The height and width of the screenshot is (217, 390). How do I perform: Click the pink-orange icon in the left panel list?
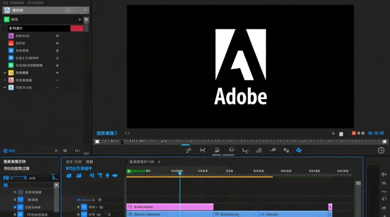[x=11, y=80]
